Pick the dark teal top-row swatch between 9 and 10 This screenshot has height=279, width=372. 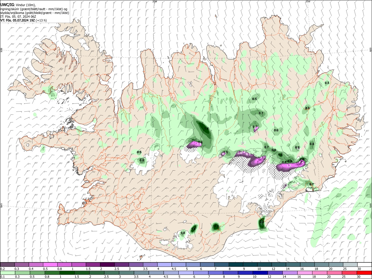[x=250, y=264]
